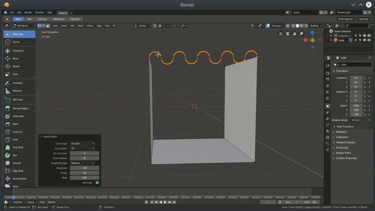This screenshot has height=211, width=375.
Task: Switch to vertex select mode
Action: click(x=39, y=26)
